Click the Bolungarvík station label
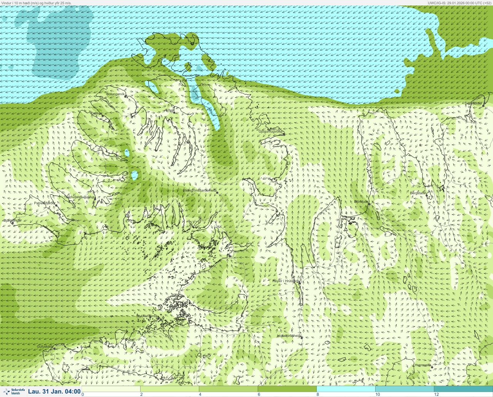 click(116, 94)
